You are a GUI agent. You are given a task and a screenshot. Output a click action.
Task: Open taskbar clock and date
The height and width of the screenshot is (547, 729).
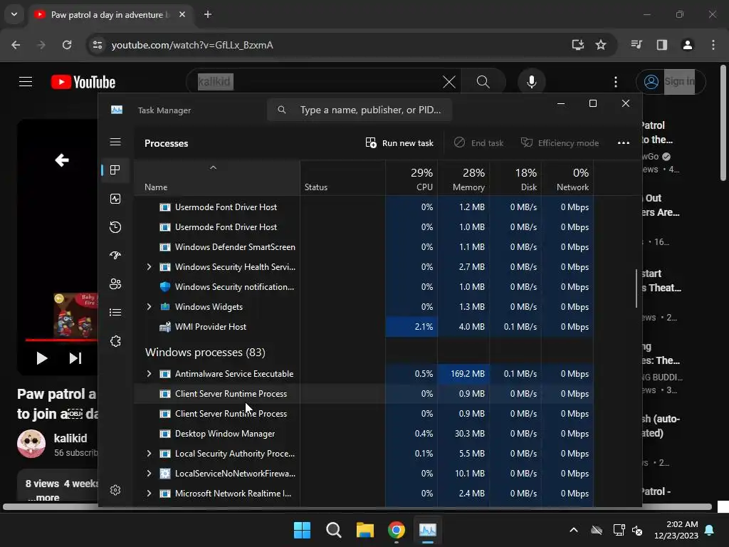pos(676,530)
